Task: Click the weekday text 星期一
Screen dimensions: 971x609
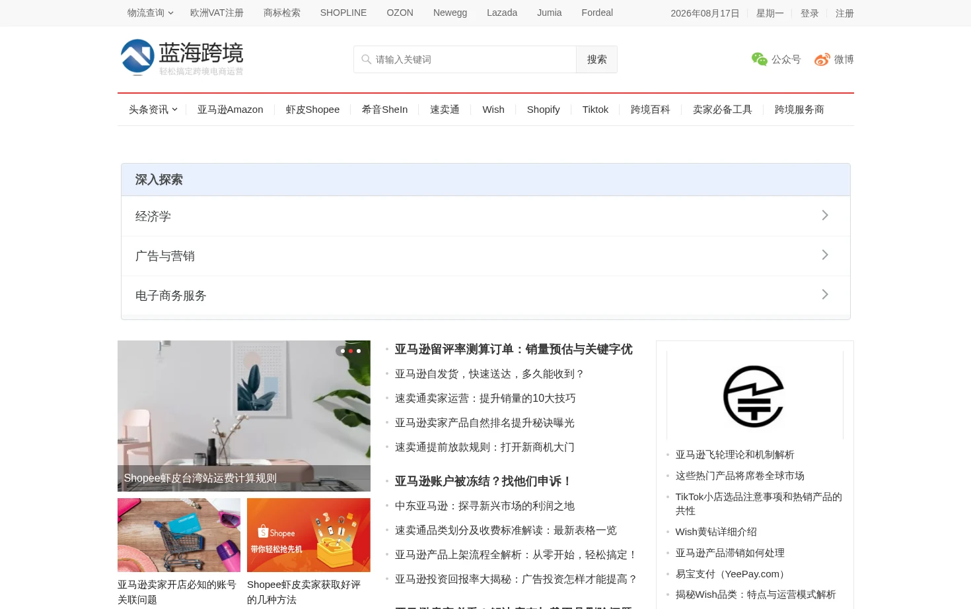Action: 770,13
